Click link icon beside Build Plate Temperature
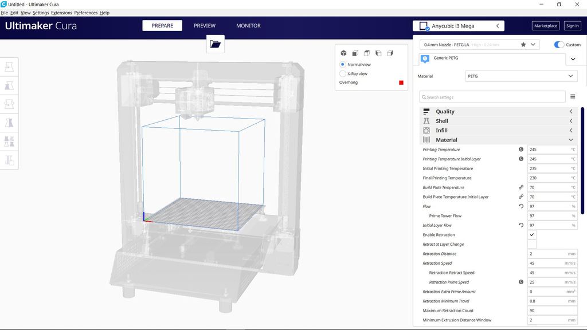This screenshot has width=587, height=330. 521,187
